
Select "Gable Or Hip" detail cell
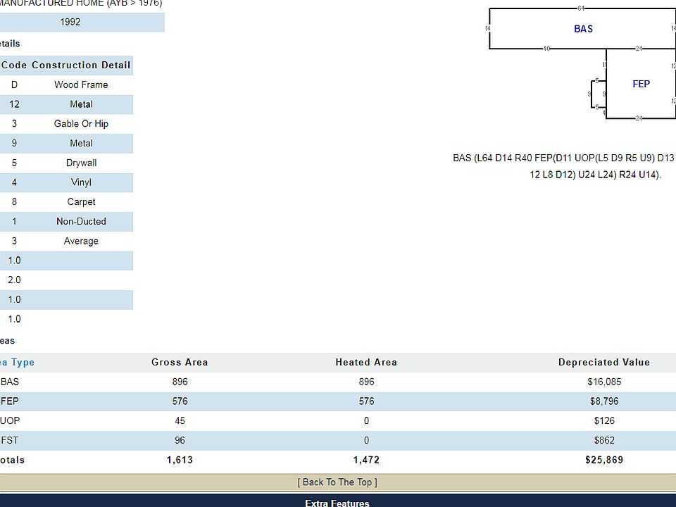pyautogui.click(x=81, y=124)
